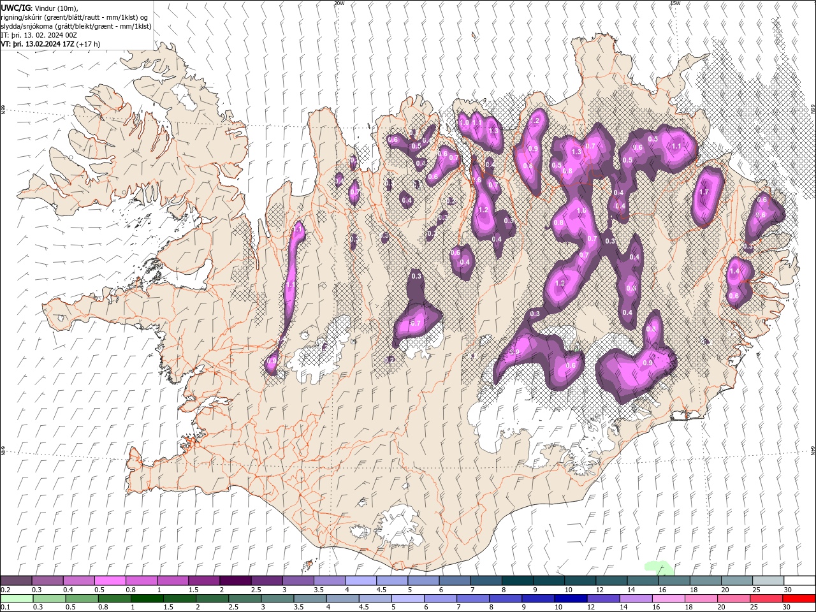This screenshot has width=816, height=612.
Task: Click the 18–20 pink rain swatch
Action: pyautogui.click(x=701, y=599)
